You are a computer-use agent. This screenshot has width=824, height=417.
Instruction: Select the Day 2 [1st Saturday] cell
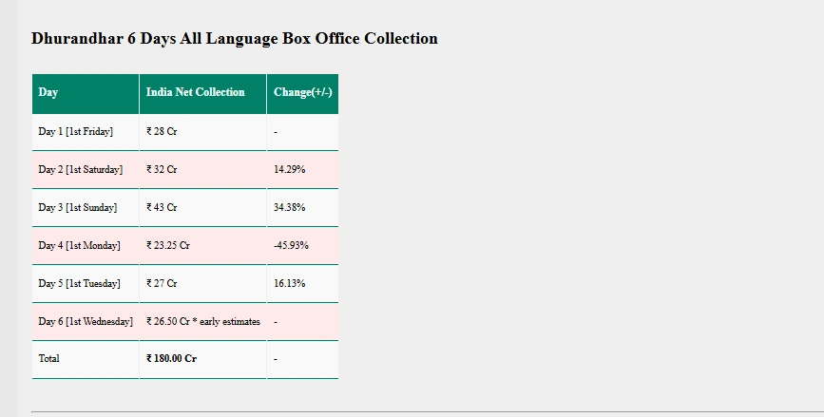tap(80, 170)
